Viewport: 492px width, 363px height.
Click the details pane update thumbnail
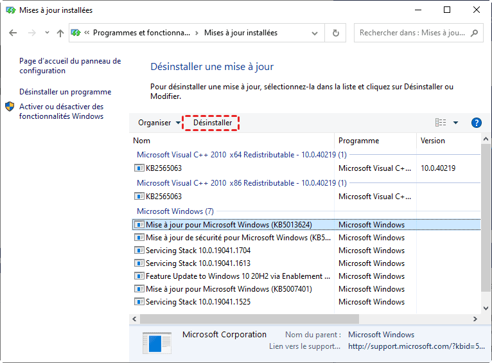(x=157, y=343)
